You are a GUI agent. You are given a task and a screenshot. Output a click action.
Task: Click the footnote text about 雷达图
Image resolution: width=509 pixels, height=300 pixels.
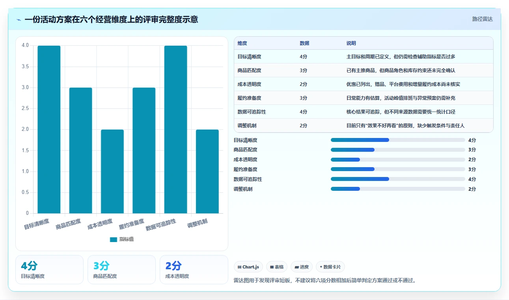click(325, 281)
